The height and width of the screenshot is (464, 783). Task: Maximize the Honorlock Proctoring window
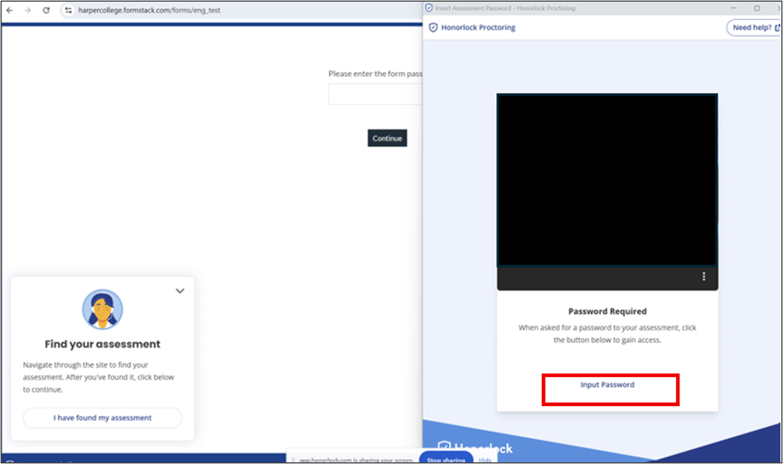pyautogui.click(x=756, y=7)
